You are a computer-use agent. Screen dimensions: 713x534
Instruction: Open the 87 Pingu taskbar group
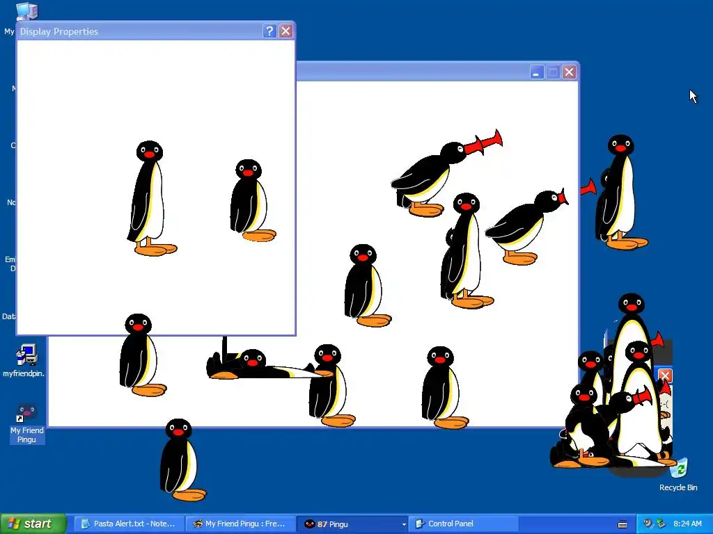coord(352,524)
